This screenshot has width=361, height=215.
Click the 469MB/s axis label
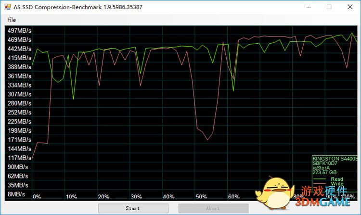(x=19, y=40)
